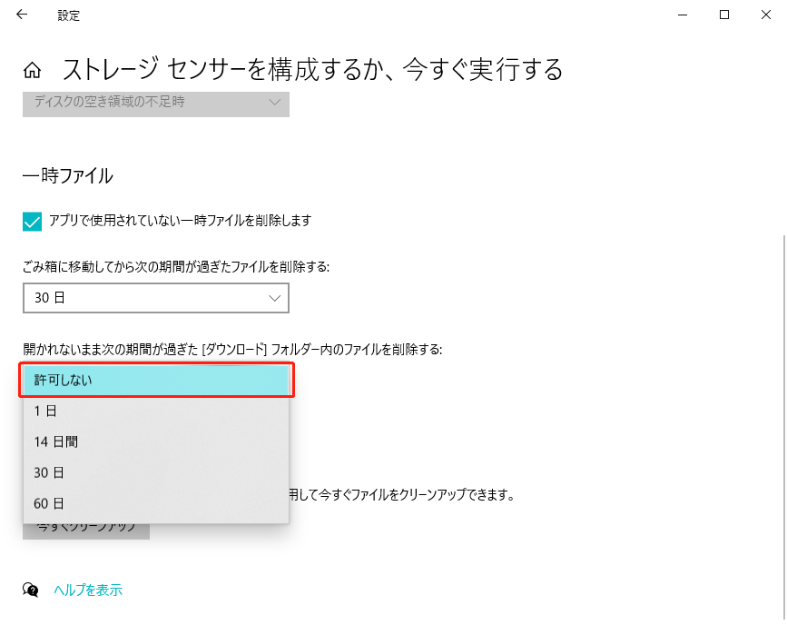Choose 1 日 from the open dropdown list
The width and height of the screenshot is (787, 635).
pos(155,411)
